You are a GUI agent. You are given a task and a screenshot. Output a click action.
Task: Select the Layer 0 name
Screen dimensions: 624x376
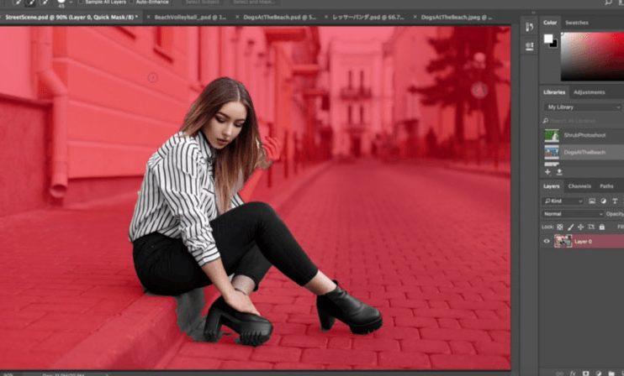(583, 242)
